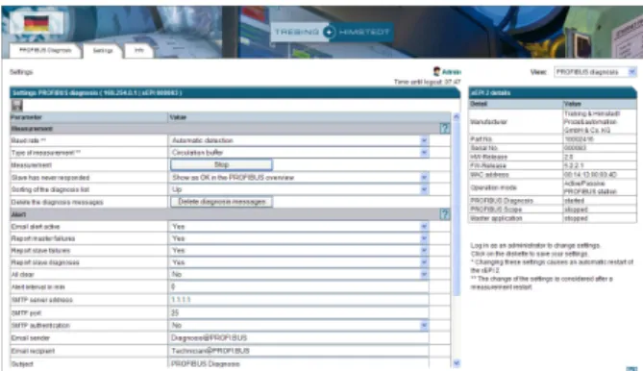Screen dimensions: 643x371
Task: Click the Admin link
Action: point(452,72)
